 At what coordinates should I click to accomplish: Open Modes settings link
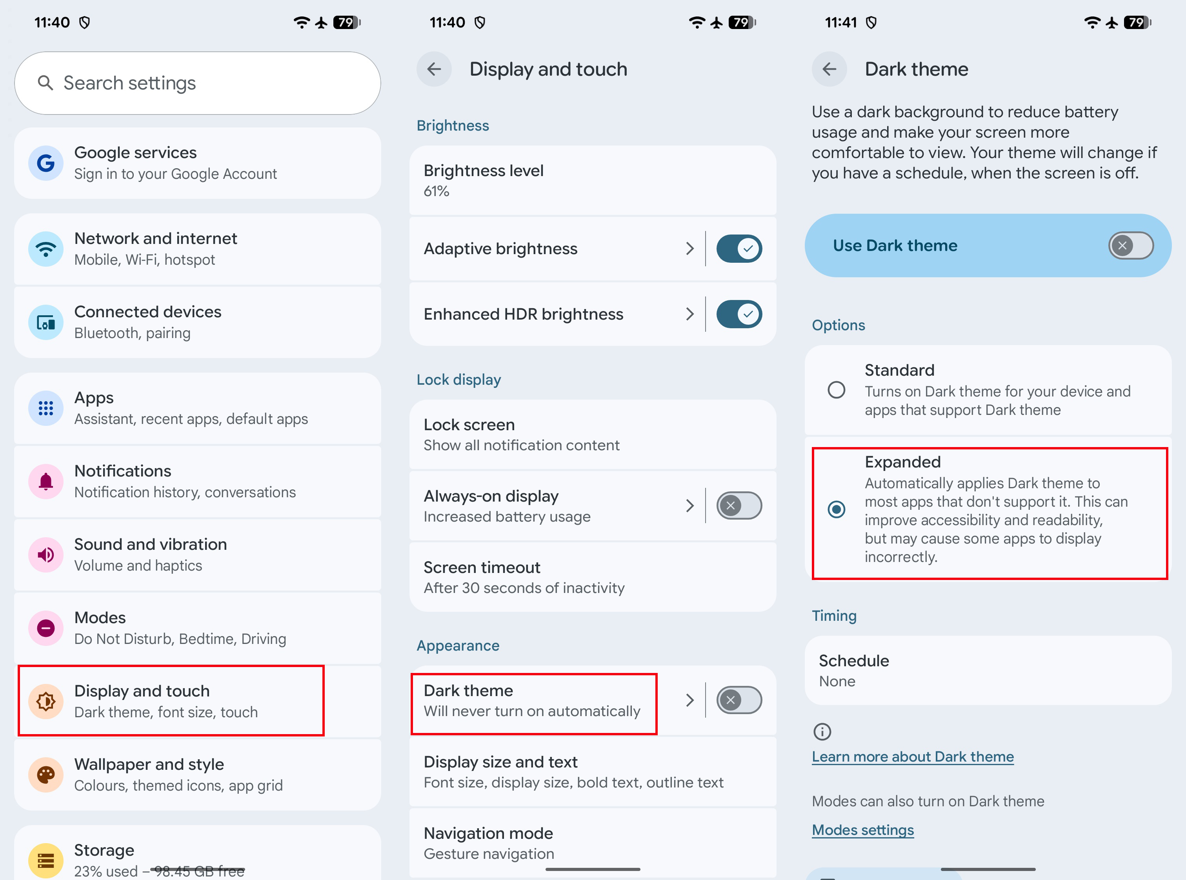tap(862, 829)
